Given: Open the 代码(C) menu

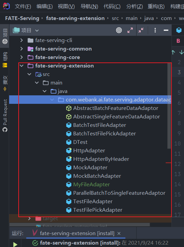Looking at the screenshot, I should click(112, 6).
